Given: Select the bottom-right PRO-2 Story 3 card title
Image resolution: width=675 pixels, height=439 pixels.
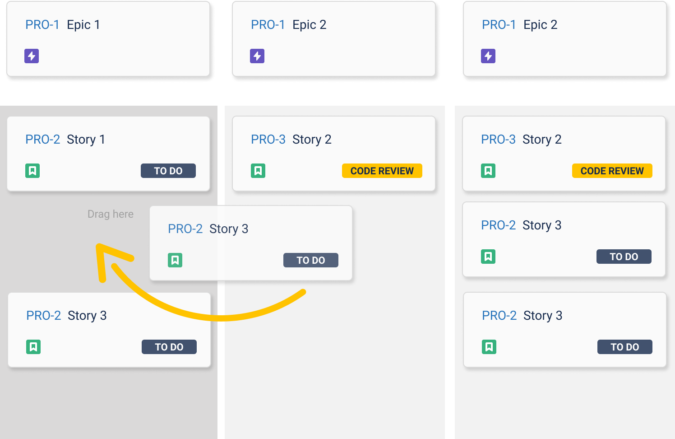Looking at the screenshot, I should coord(522,315).
